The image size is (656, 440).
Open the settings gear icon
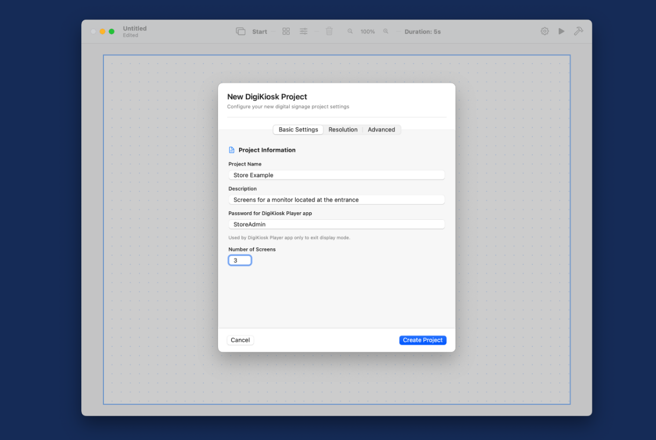[x=544, y=31]
